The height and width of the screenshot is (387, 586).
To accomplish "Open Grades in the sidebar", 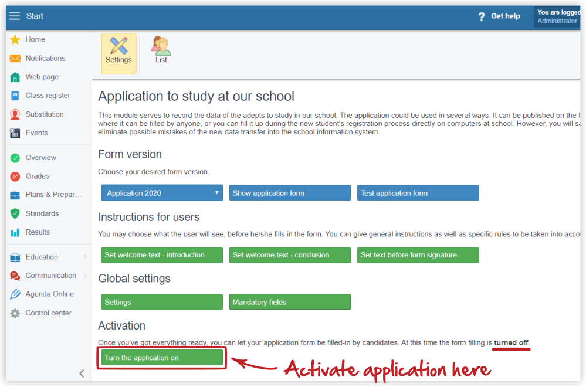I will 38,176.
